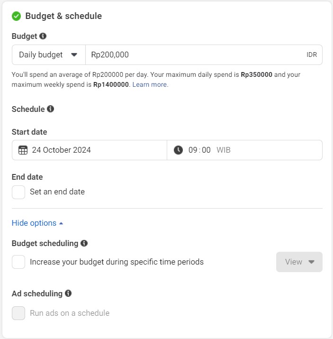Click the Ad scheduling info icon
Screen dimensions: 333x339
[68, 293]
